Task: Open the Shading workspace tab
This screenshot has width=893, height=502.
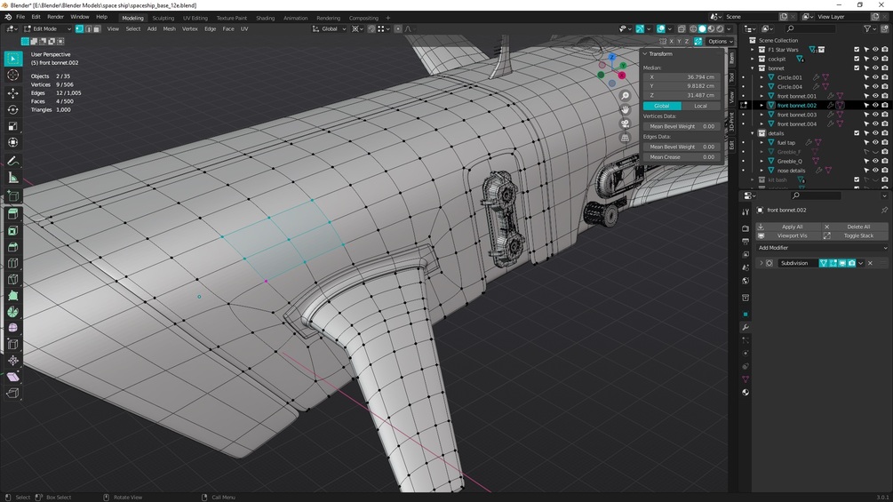Action: [x=265, y=18]
